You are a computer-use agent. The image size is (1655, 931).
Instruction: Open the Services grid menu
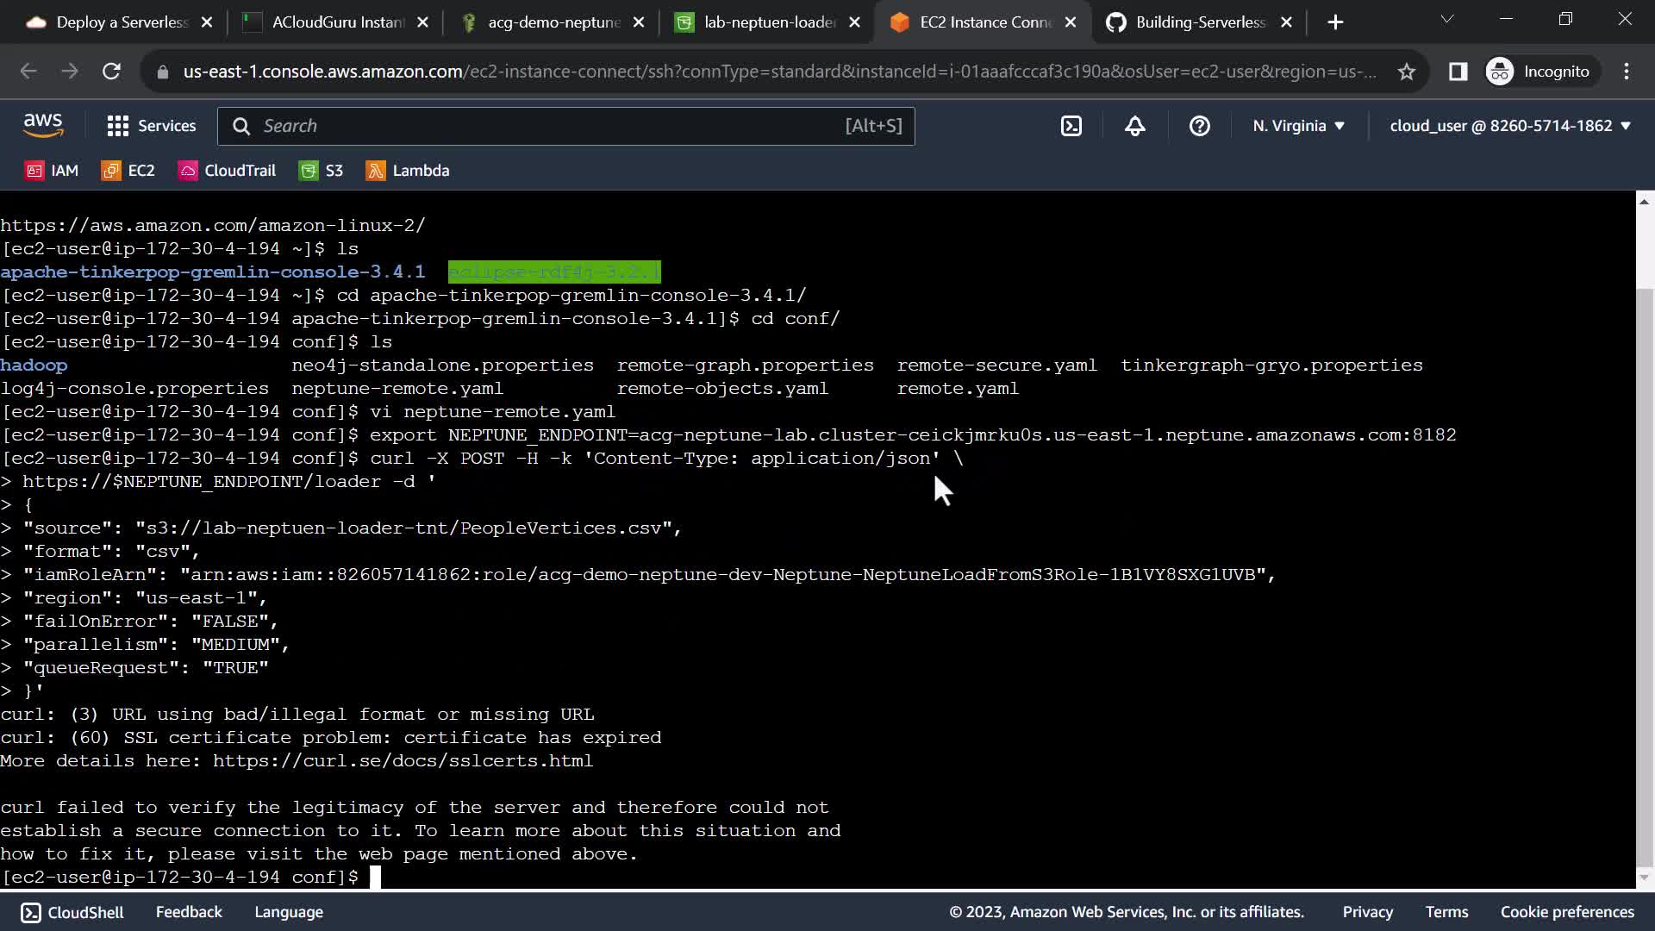[152, 126]
